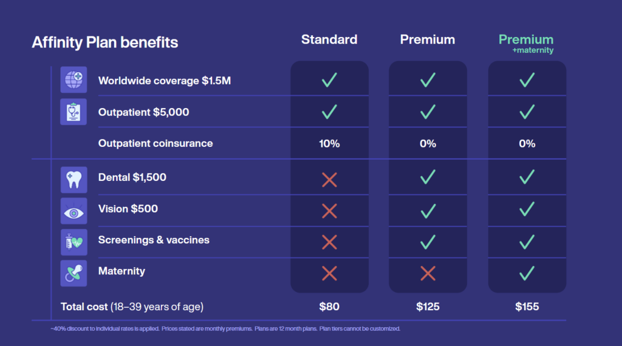
Task: Select the eye Vision icon
Action: point(73,211)
